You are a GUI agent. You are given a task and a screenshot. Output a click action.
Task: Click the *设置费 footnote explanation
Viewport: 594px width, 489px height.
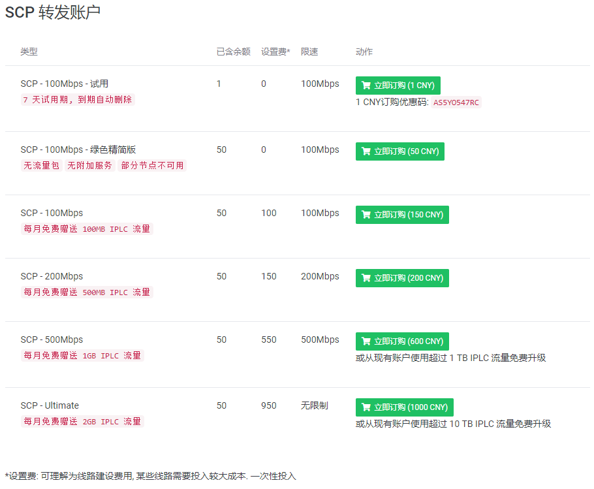tap(150, 476)
